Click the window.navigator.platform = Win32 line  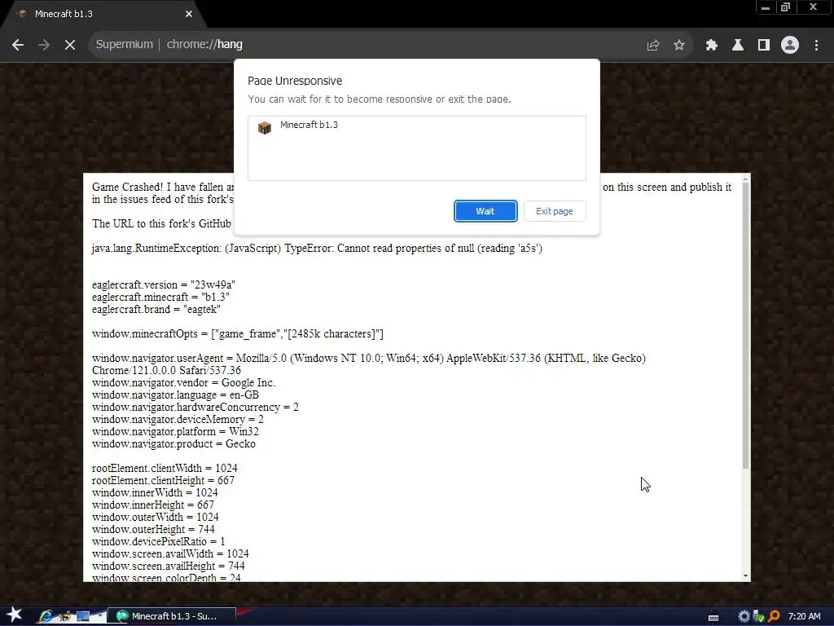click(175, 432)
